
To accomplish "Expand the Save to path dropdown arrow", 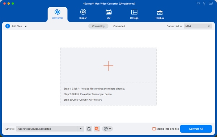I will [x=81, y=129].
